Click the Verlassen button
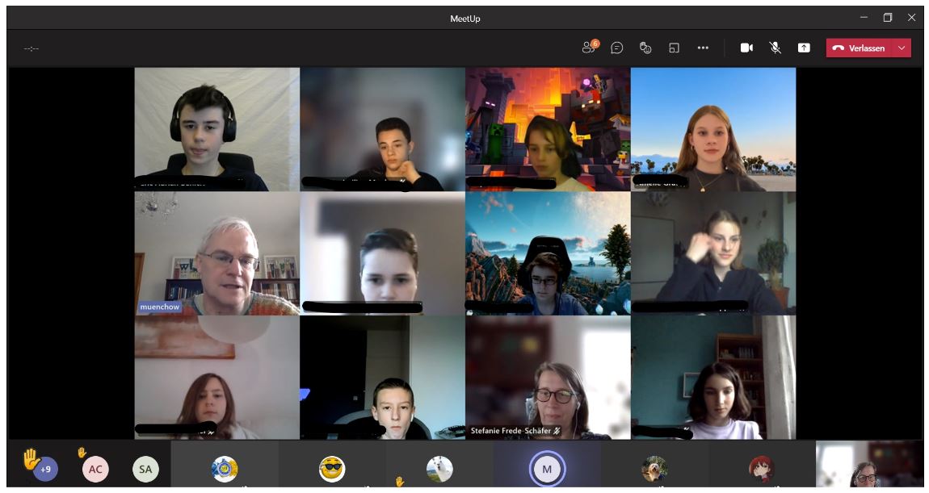The height and width of the screenshot is (493, 929). (x=860, y=48)
